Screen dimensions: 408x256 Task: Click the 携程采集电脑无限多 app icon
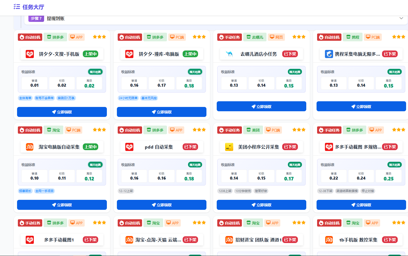(329, 54)
